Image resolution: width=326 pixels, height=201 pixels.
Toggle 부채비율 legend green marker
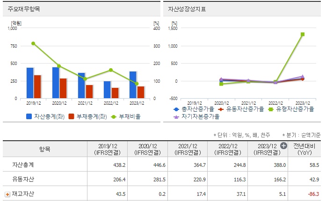pos(114,117)
